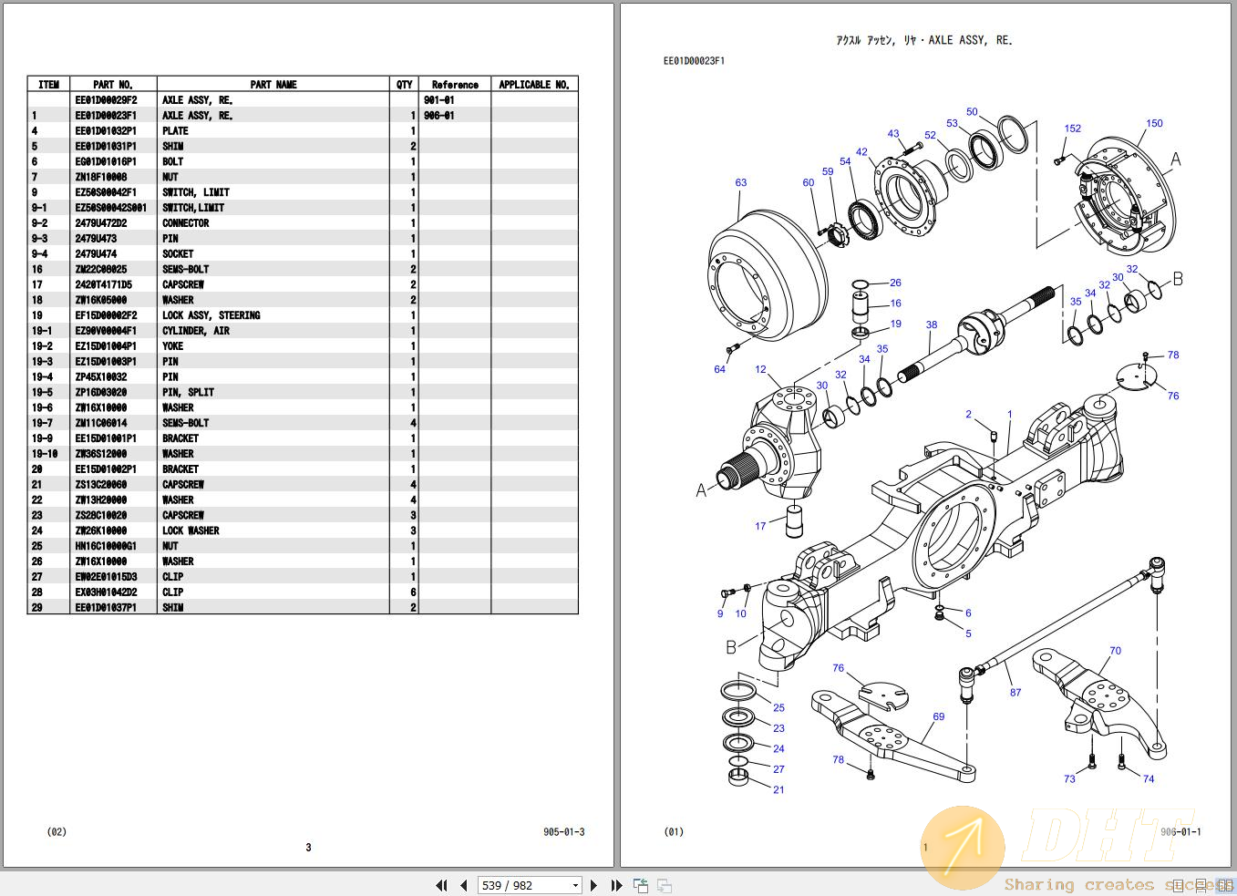
Task: Click callout number 17 on the diagram
Action: coord(760,526)
